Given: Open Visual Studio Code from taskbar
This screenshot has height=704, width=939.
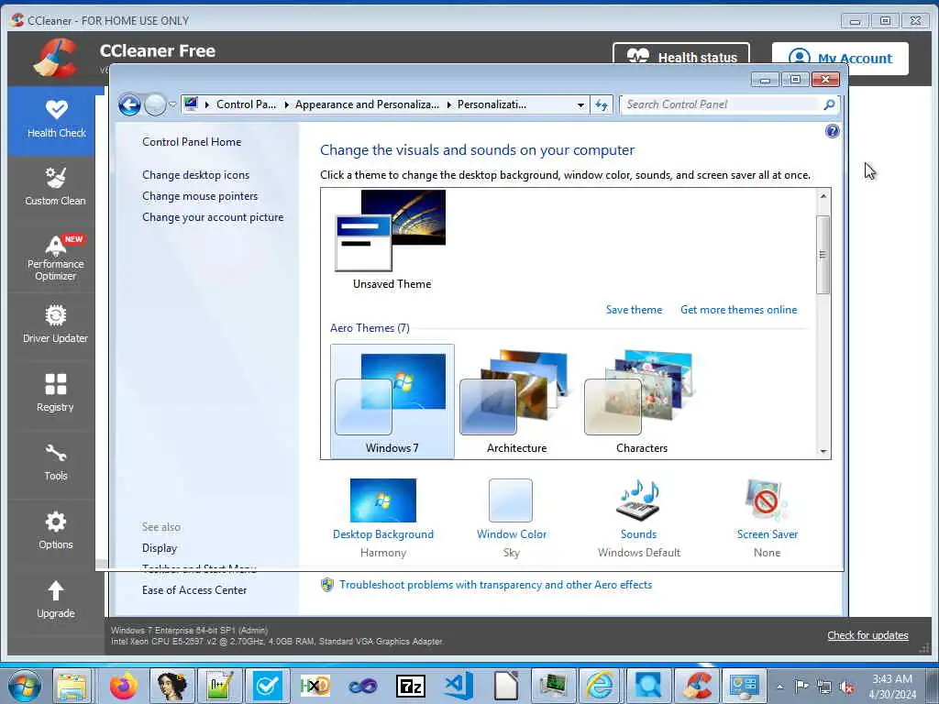Looking at the screenshot, I should click(x=458, y=686).
